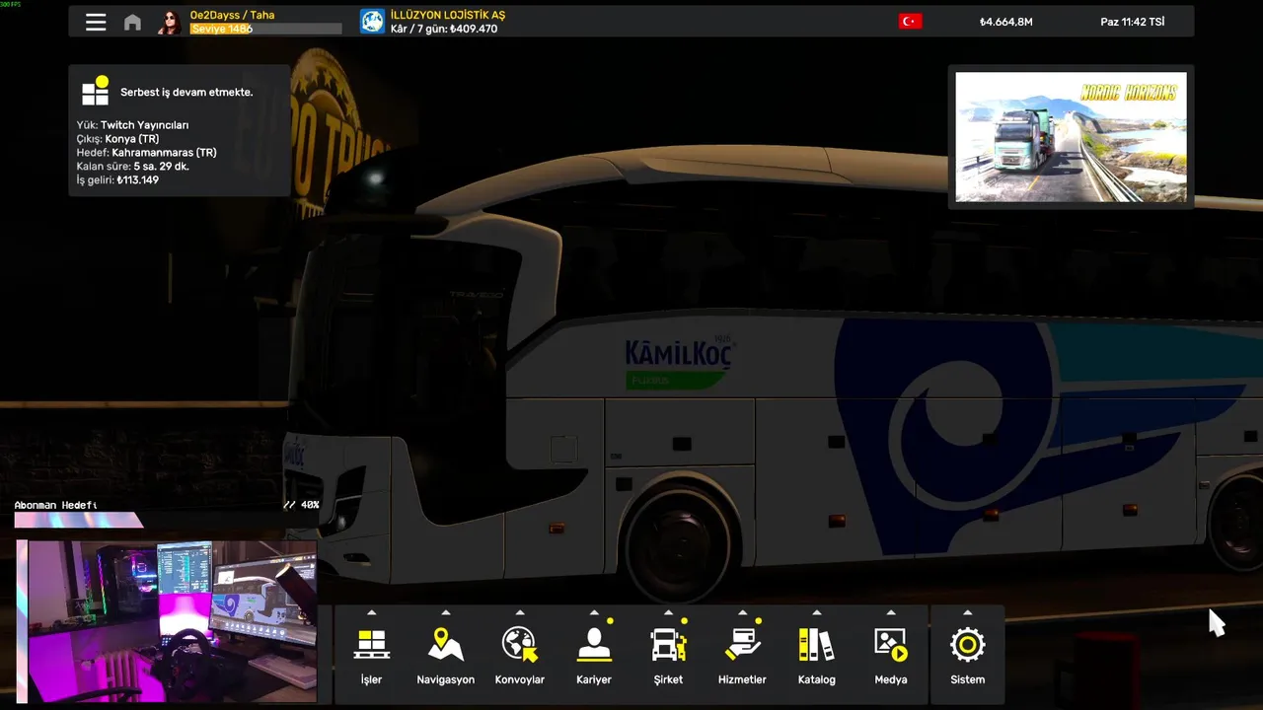Click the Kalan süre 5 sa. 29 dk. line

(x=132, y=167)
